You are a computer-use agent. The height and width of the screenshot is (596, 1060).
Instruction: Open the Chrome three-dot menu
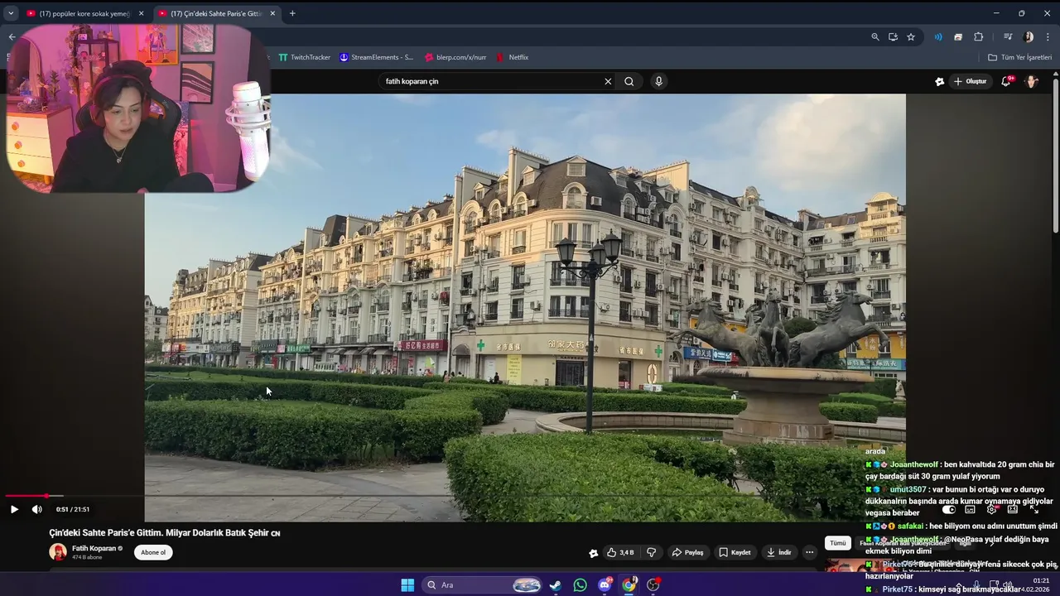[x=1048, y=36]
